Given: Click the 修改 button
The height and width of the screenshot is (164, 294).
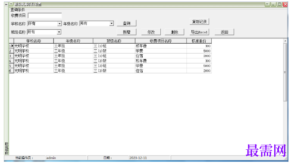Looking at the screenshot, I should [x=151, y=32].
